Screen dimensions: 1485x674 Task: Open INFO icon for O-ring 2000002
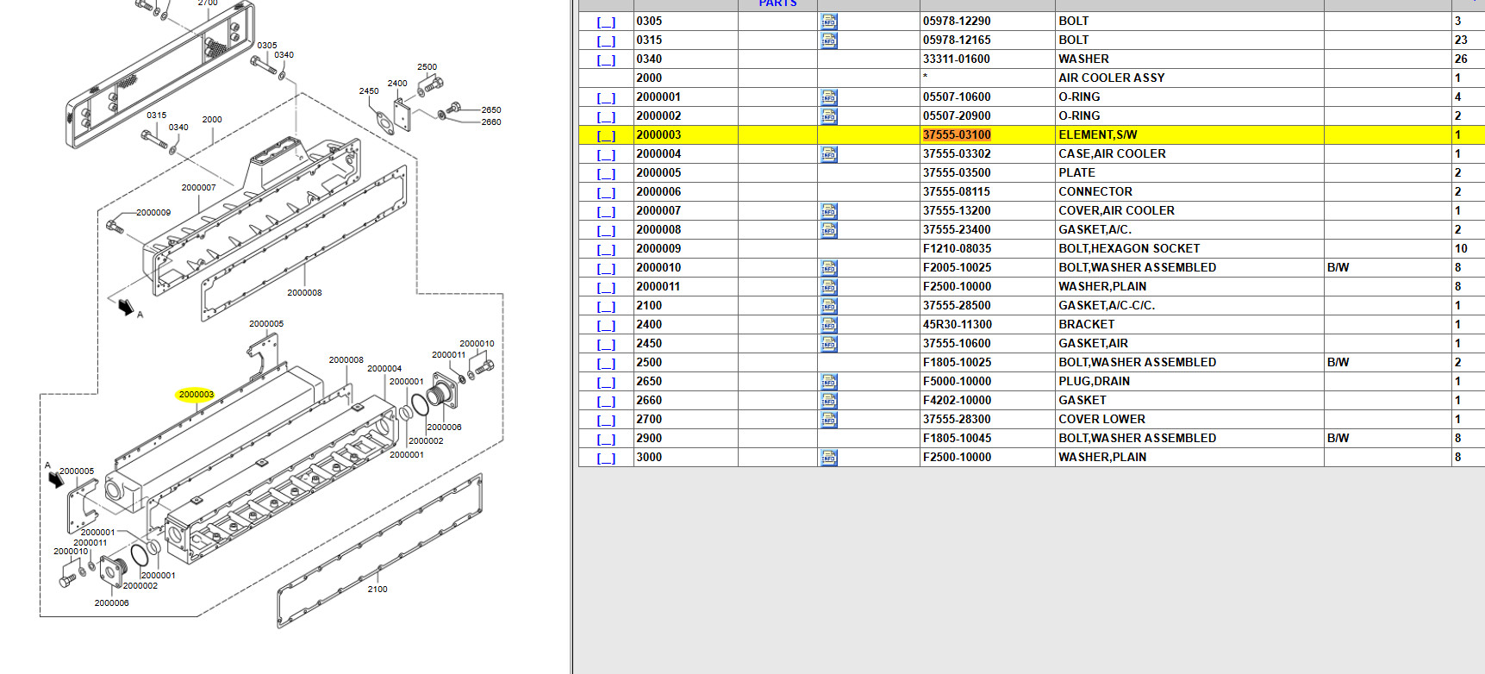click(828, 116)
